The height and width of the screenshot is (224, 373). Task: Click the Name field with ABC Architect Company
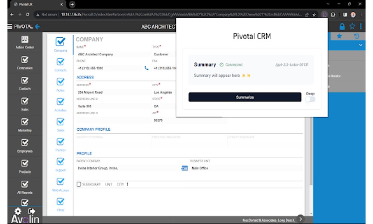click(x=113, y=54)
